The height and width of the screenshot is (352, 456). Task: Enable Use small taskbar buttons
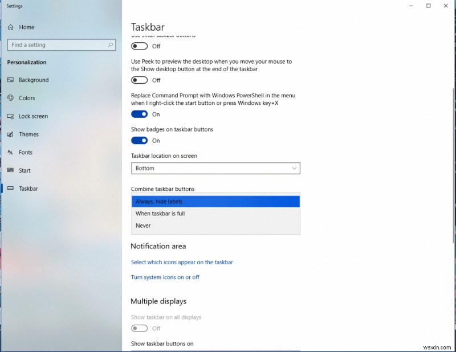click(x=139, y=46)
